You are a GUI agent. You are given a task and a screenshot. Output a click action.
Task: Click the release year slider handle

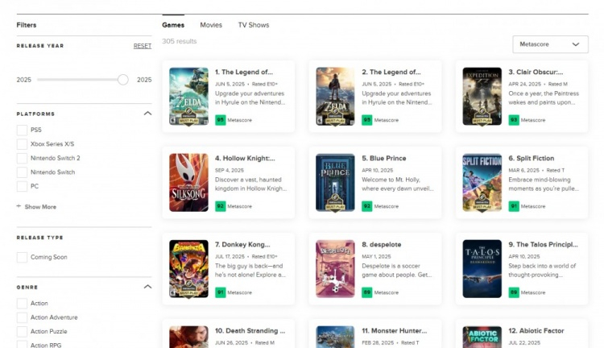click(x=123, y=80)
